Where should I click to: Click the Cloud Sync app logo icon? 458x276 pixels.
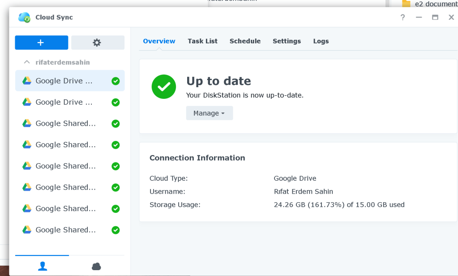point(24,17)
